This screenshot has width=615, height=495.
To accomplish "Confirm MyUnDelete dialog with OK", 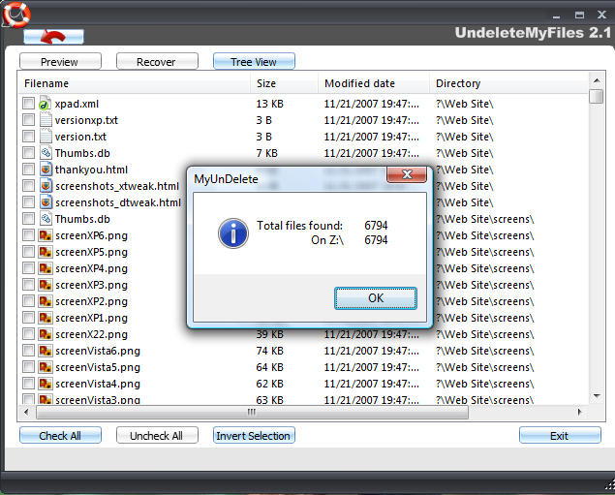I will point(376,298).
